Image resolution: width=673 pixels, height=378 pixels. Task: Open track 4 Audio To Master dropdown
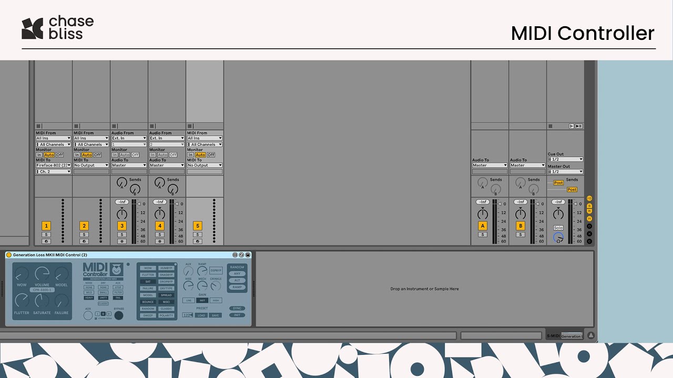tap(167, 165)
